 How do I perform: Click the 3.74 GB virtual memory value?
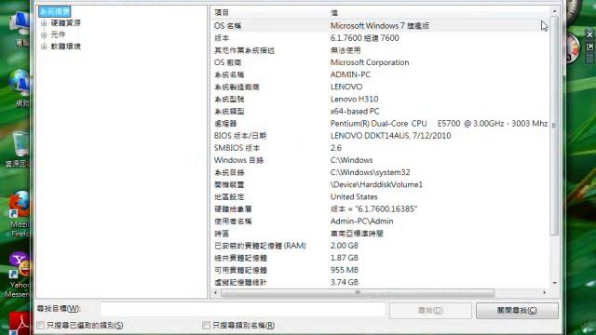[345, 282]
